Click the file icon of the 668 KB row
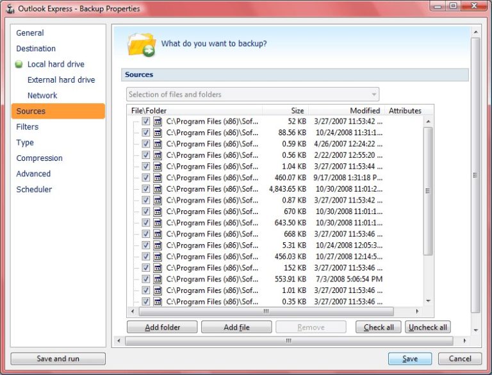 pyautogui.click(x=158, y=234)
